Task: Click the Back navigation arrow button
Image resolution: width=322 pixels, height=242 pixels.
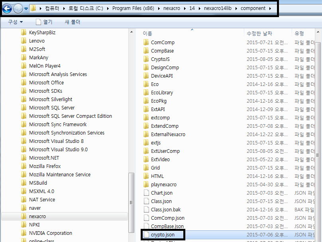Action: (x=7, y=9)
